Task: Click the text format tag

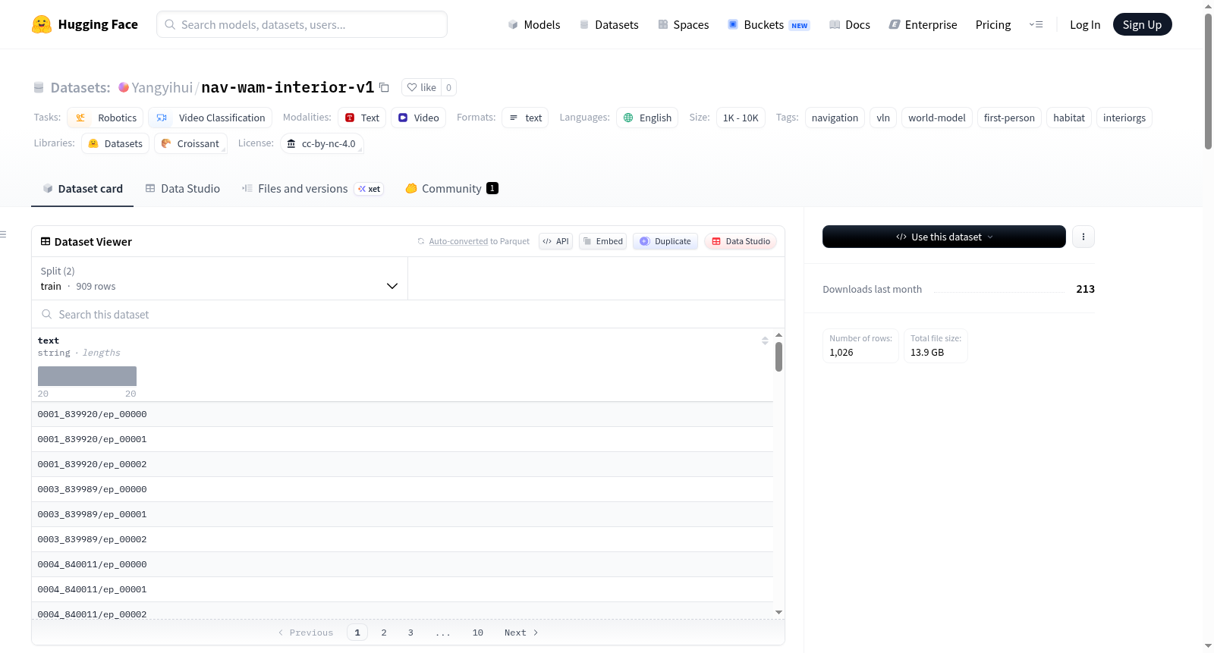Action: click(525, 118)
